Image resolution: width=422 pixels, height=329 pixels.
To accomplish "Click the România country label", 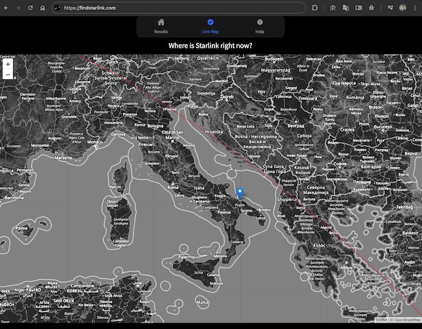I will [355, 97].
